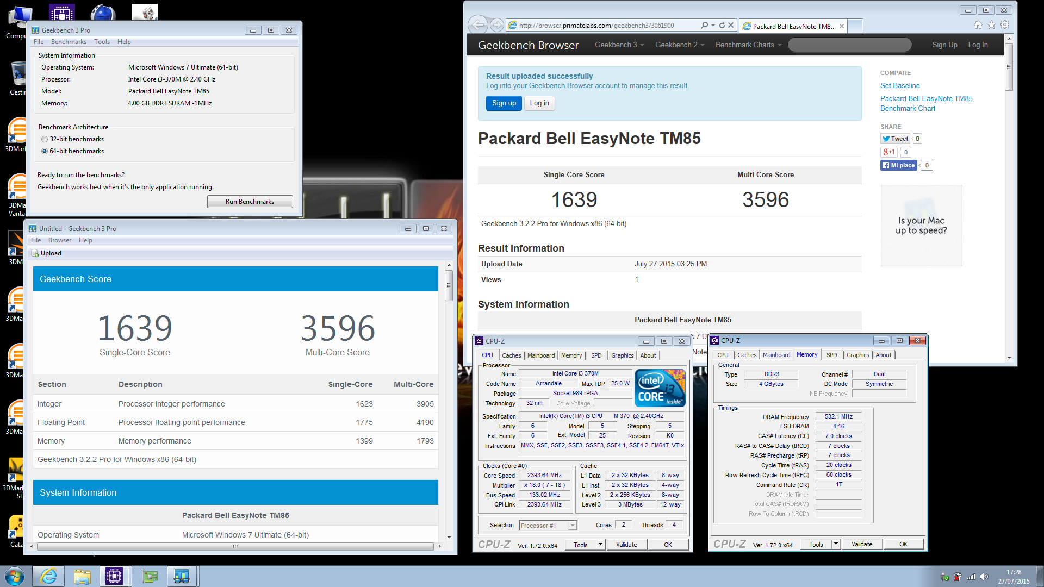Click the Geekbench Browser search field

[x=849, y=45]
